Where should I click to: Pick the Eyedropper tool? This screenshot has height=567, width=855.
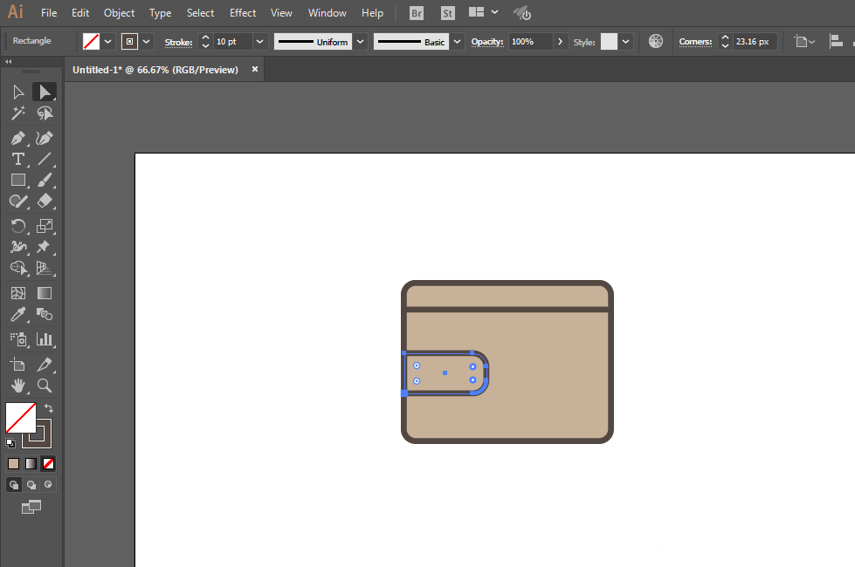click(17, 315)
